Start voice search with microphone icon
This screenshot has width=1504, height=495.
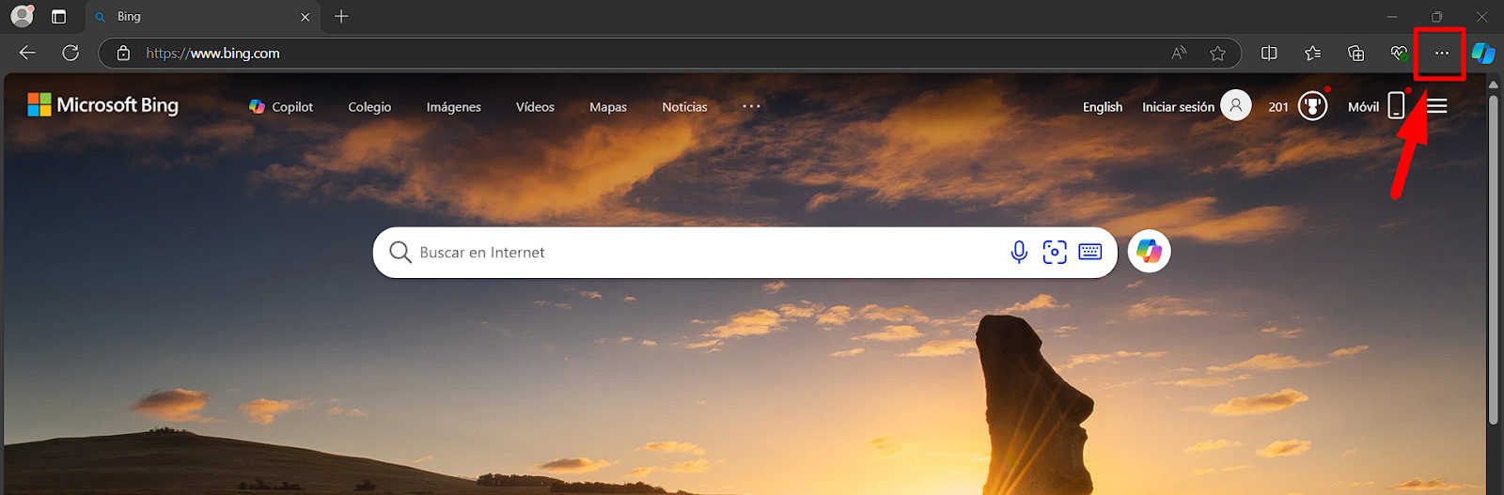pos(1018,252)
